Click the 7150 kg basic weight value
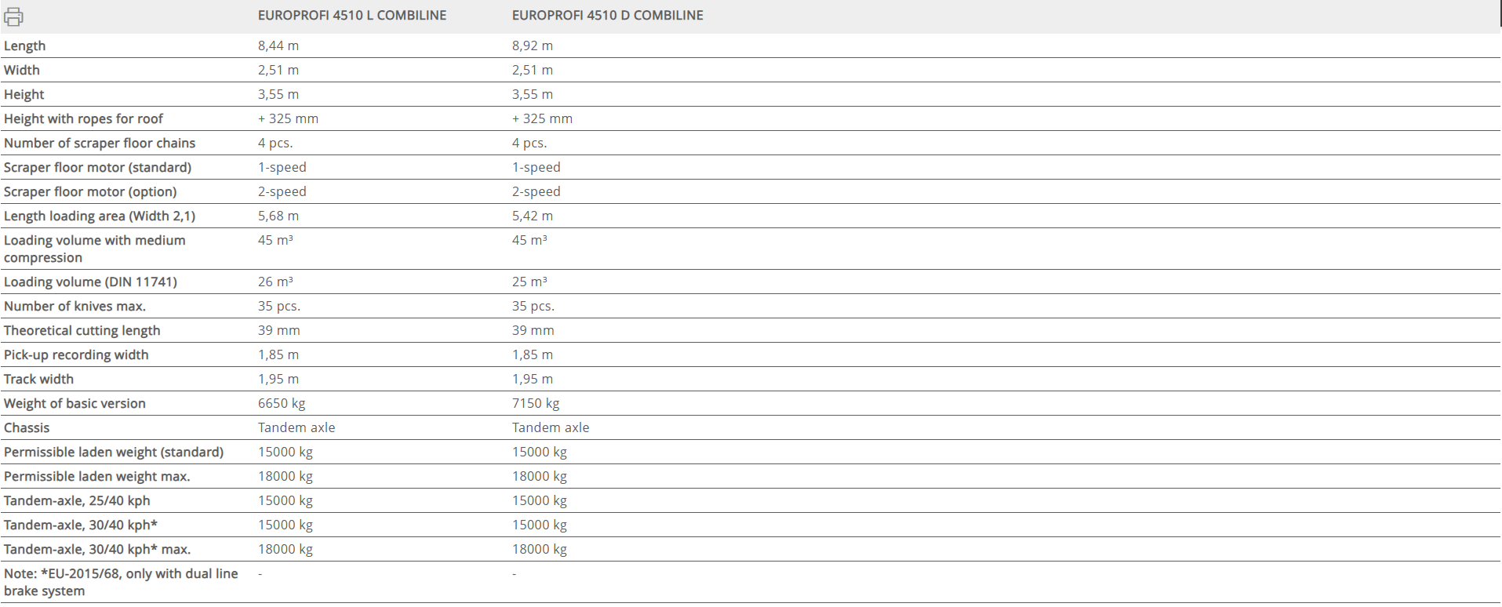Image resolution: width=1502 pixels, height=607 pixels. coord(536,404)
